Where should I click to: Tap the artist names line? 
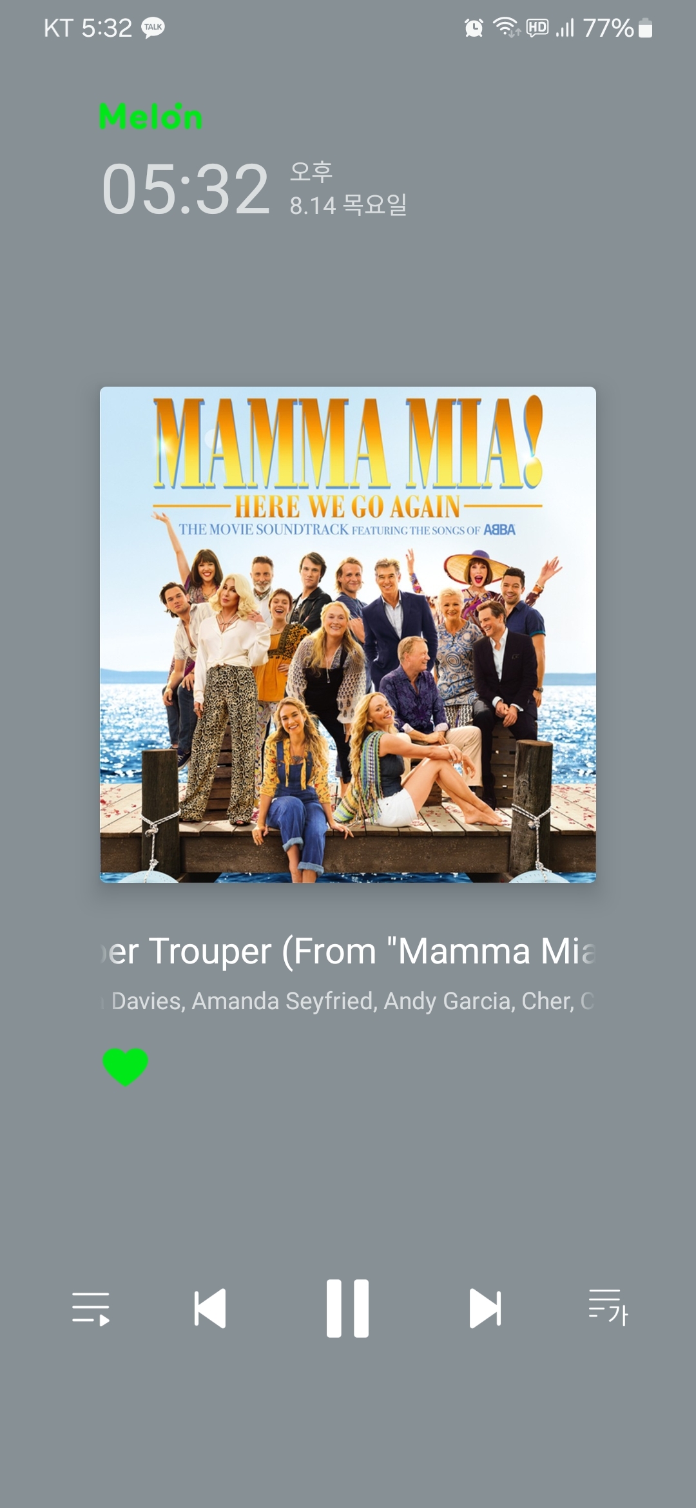tap(348, 1001)
